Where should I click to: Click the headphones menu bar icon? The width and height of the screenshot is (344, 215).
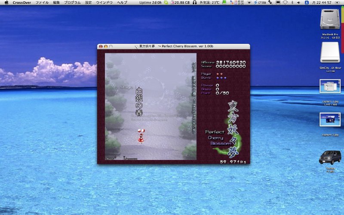click(x=195, y=3)
